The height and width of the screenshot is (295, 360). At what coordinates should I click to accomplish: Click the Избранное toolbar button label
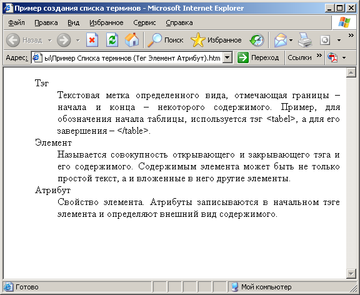pyautogui.click(x=224, y=40)
